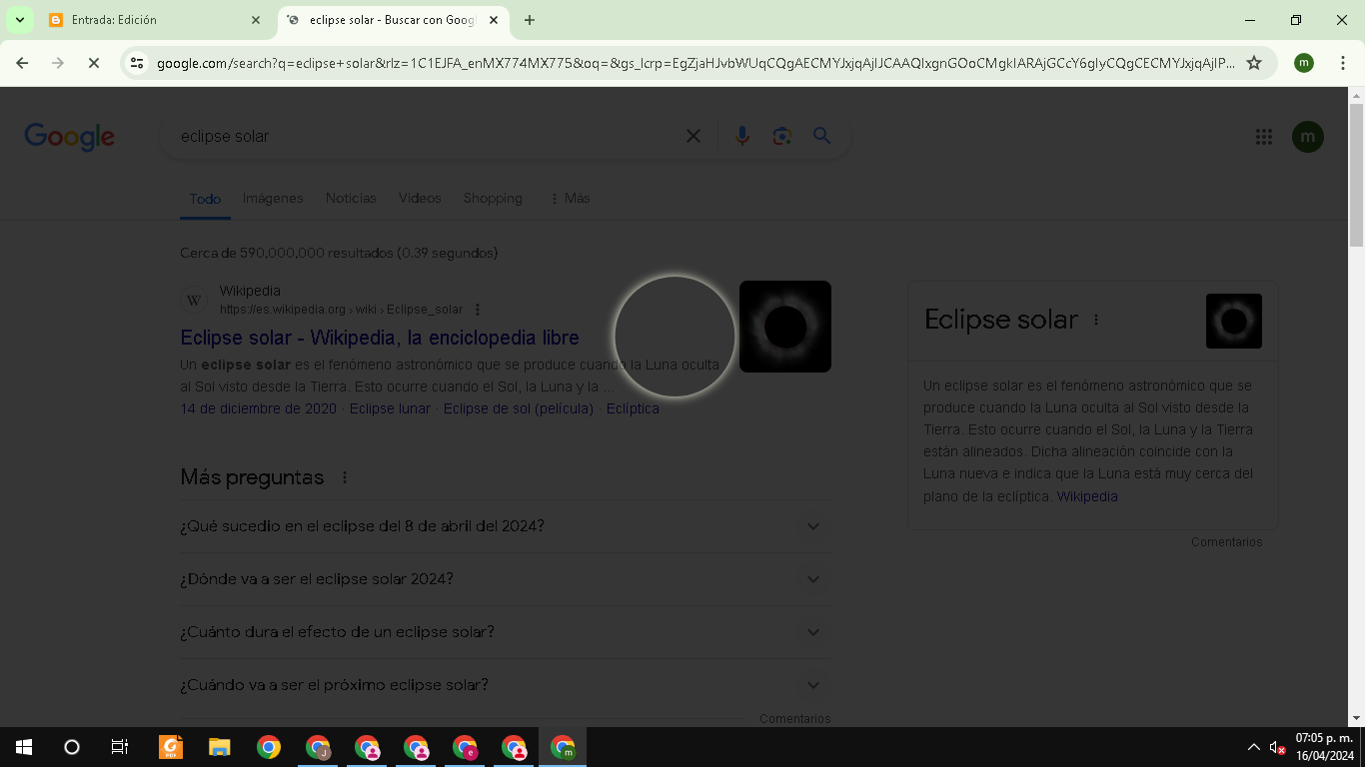
Task: Stop loading the page
Action: pyautogui.click(x=93, y=63)
